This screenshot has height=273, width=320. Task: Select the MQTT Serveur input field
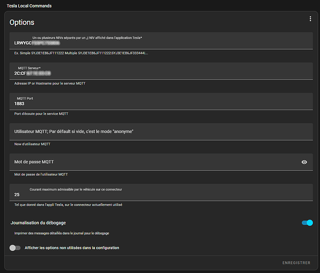[161, 71]
